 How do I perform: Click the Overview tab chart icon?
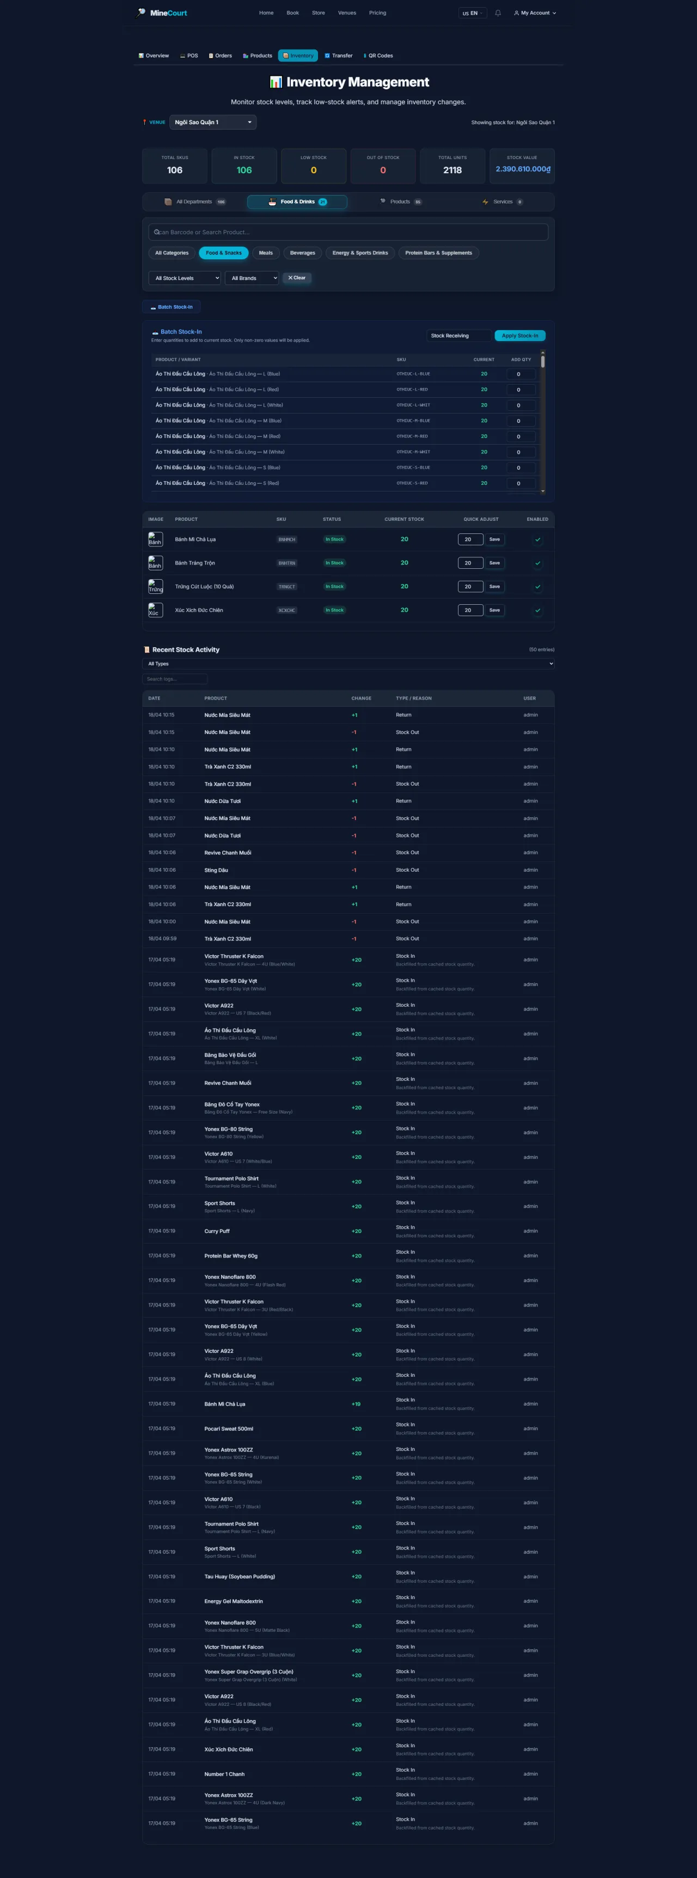[x=141, y=56]
